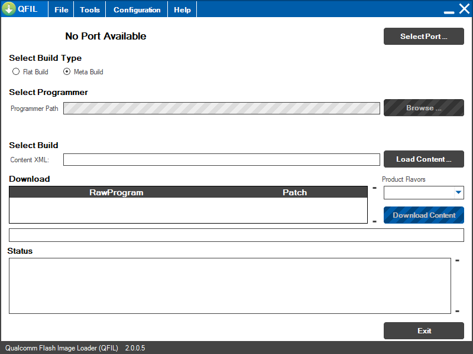Screen dimensions: 473x354
Task: Open the Help menu
Action: click(x=182, y=9)
